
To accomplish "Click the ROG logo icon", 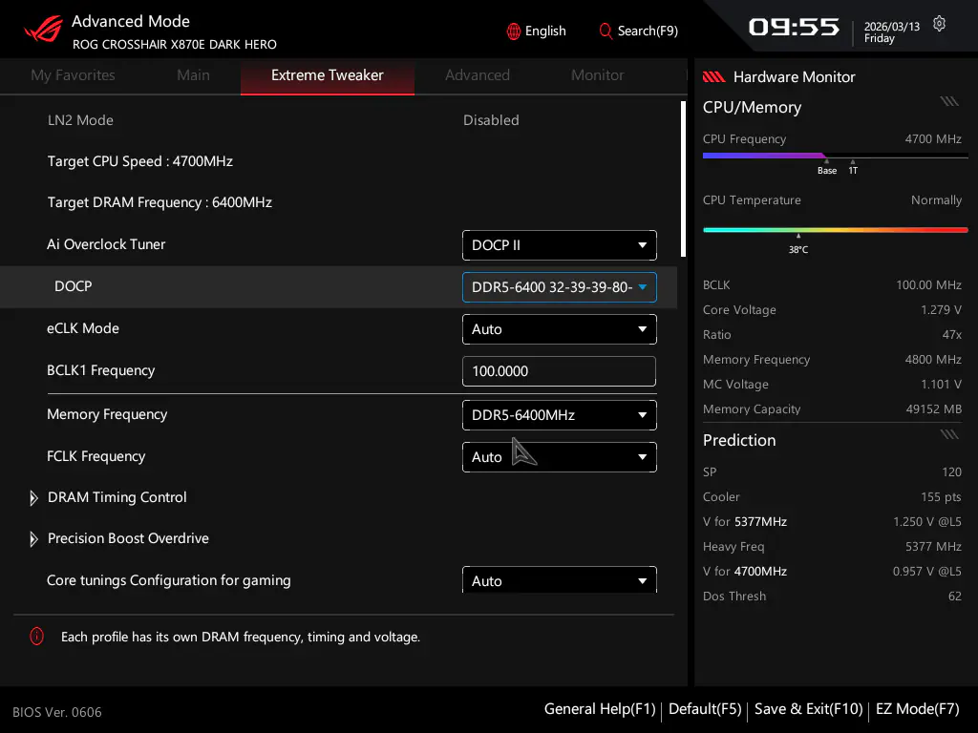I will (x=43, y=29).
